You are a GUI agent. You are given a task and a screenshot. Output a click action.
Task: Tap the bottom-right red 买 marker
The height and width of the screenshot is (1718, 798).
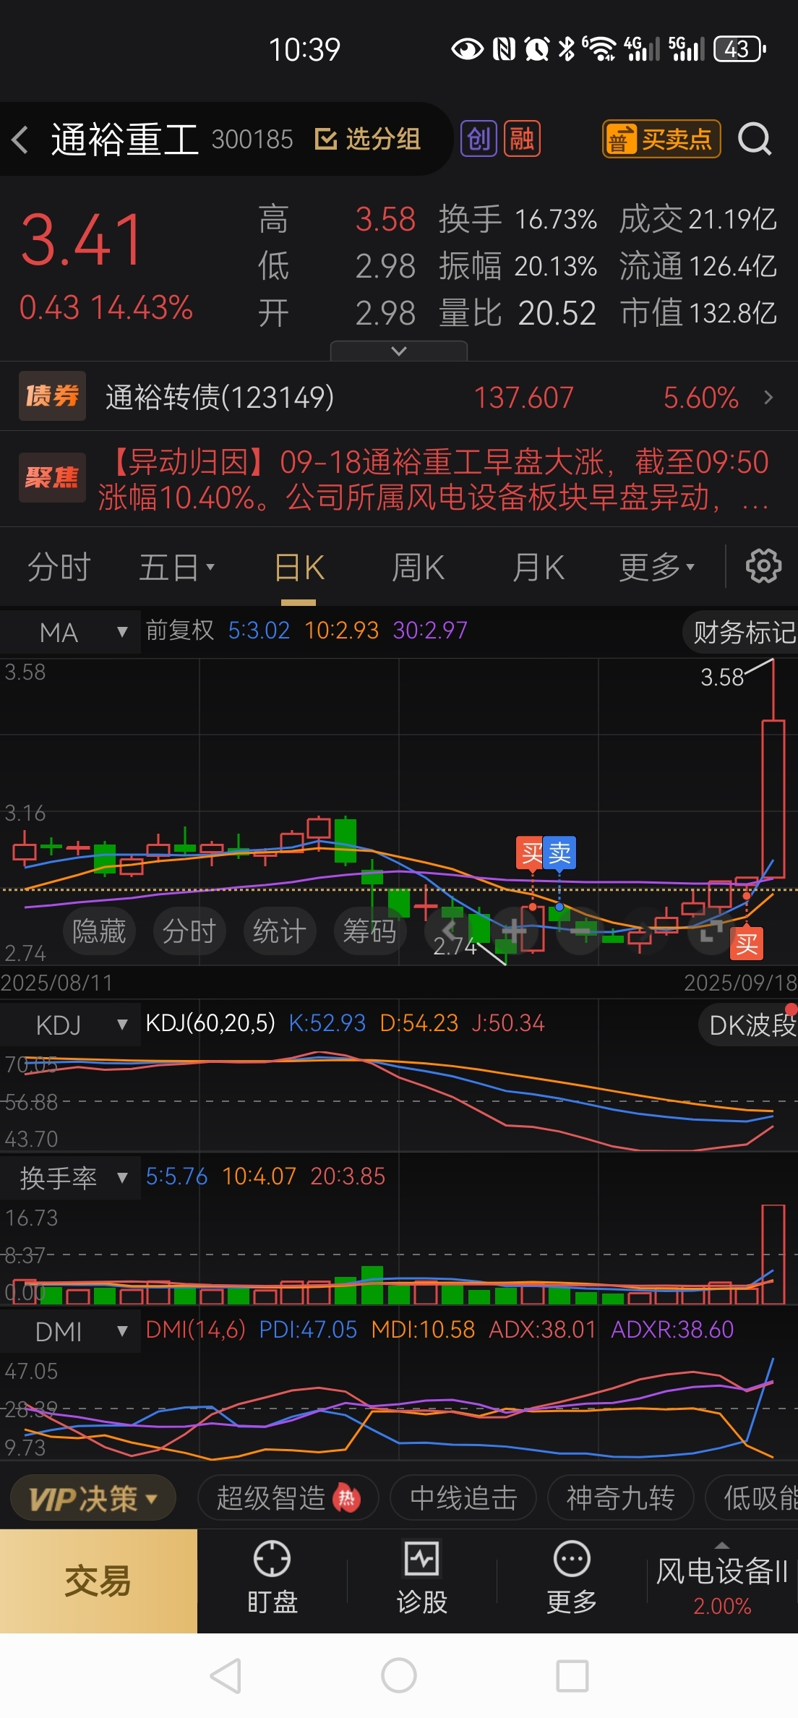pos(747,944)
